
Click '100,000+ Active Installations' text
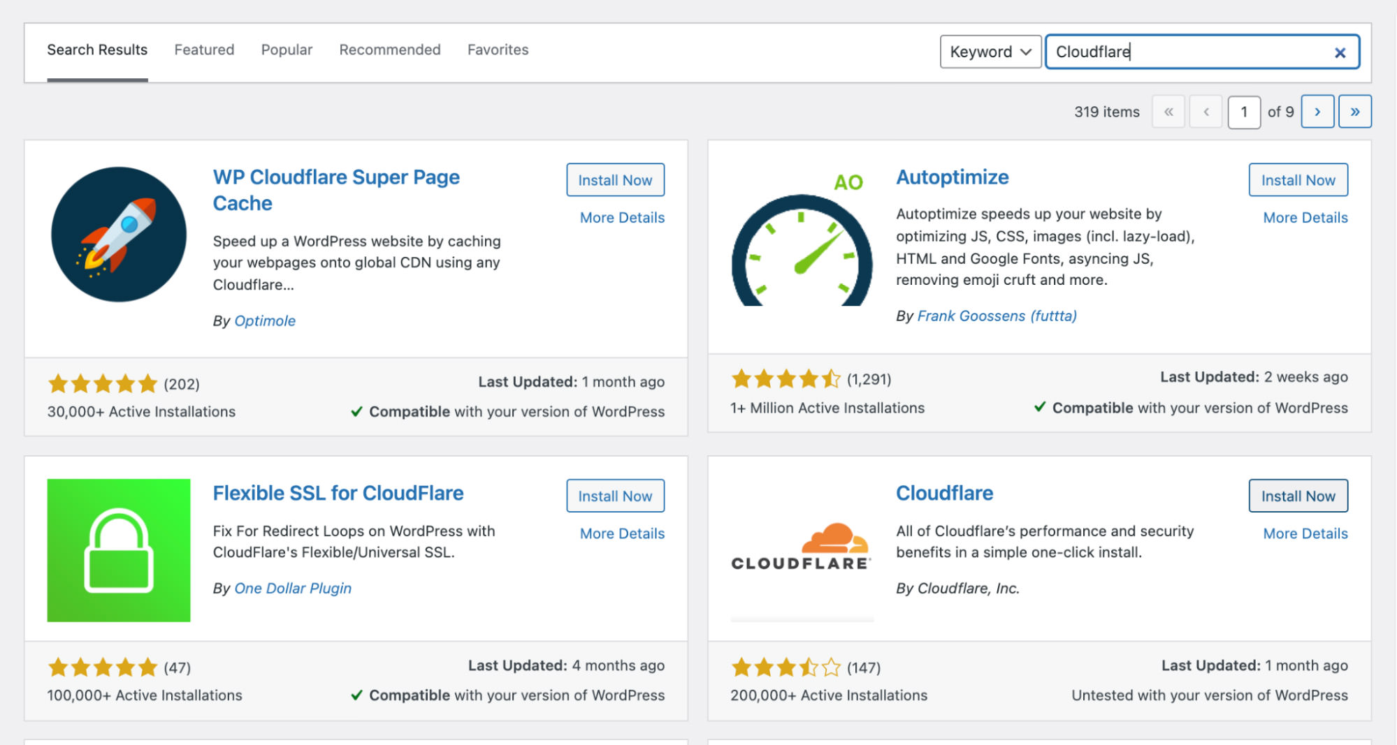tap(145, 695)
